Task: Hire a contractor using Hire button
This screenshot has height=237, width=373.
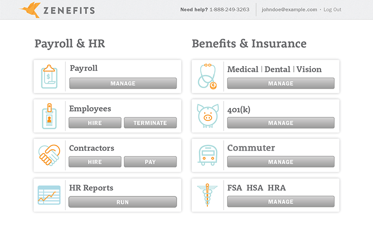Action: (x=95, y=162)
